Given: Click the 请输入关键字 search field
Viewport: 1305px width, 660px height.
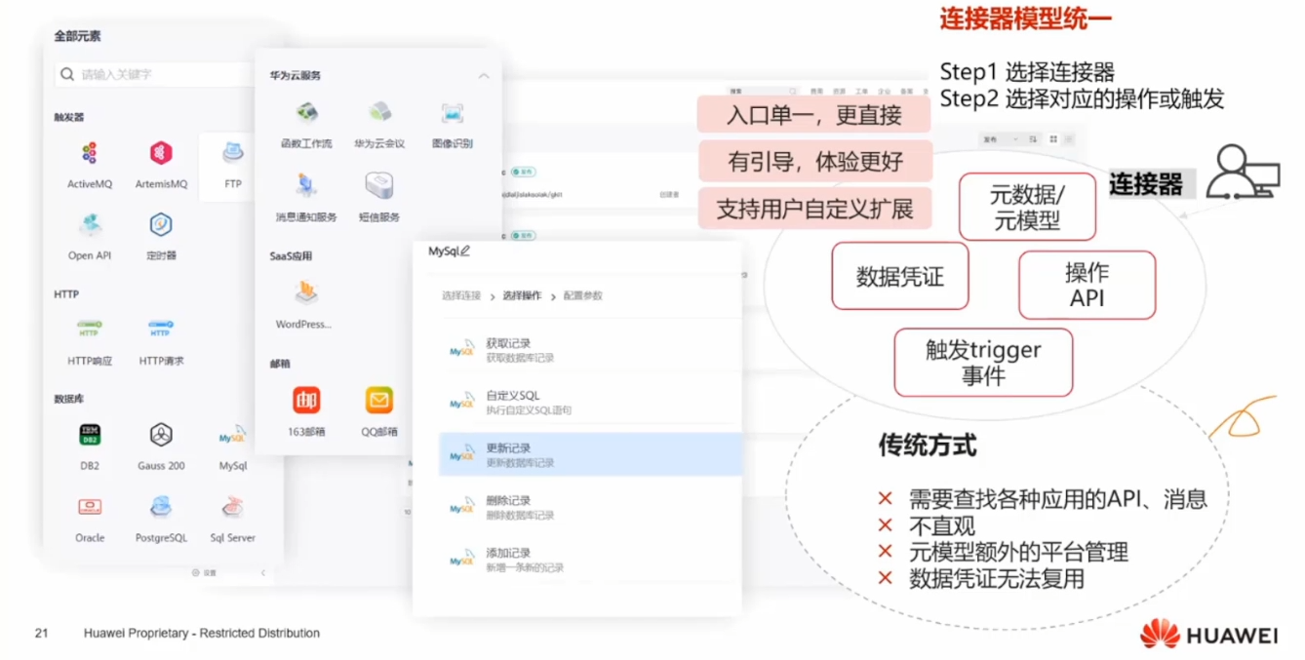Looking at the screenshot, I should click(x=156, y=74).
